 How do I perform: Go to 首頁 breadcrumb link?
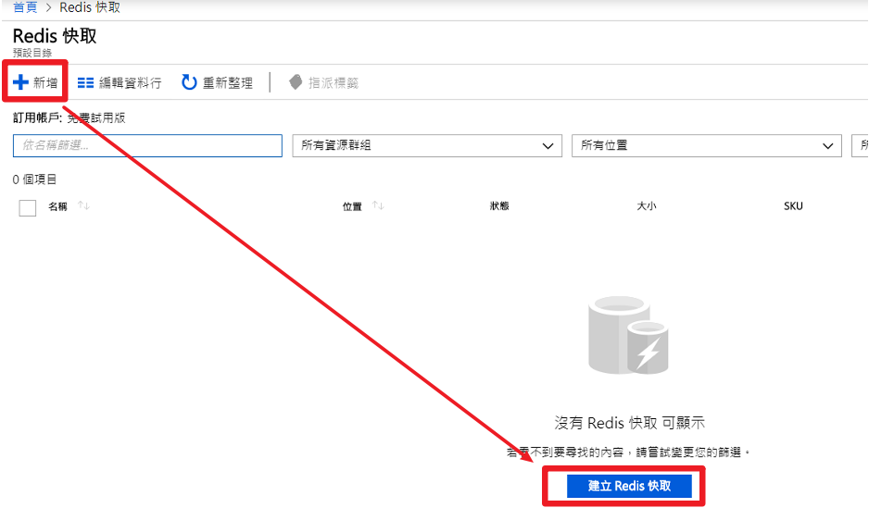(25, 7)
